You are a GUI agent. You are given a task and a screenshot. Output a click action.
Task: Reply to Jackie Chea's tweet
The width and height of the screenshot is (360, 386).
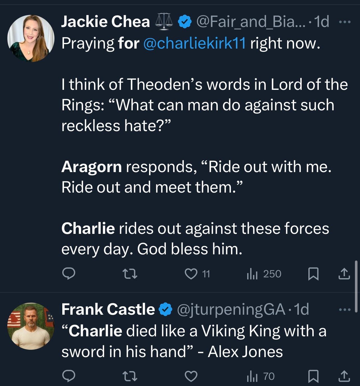click(x=68, y=274)
